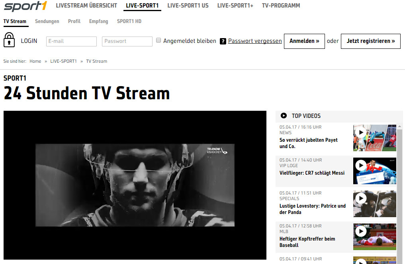Click the question mark help icon
This screenshot has width=405, height=264.
click(x=223, y=41)
